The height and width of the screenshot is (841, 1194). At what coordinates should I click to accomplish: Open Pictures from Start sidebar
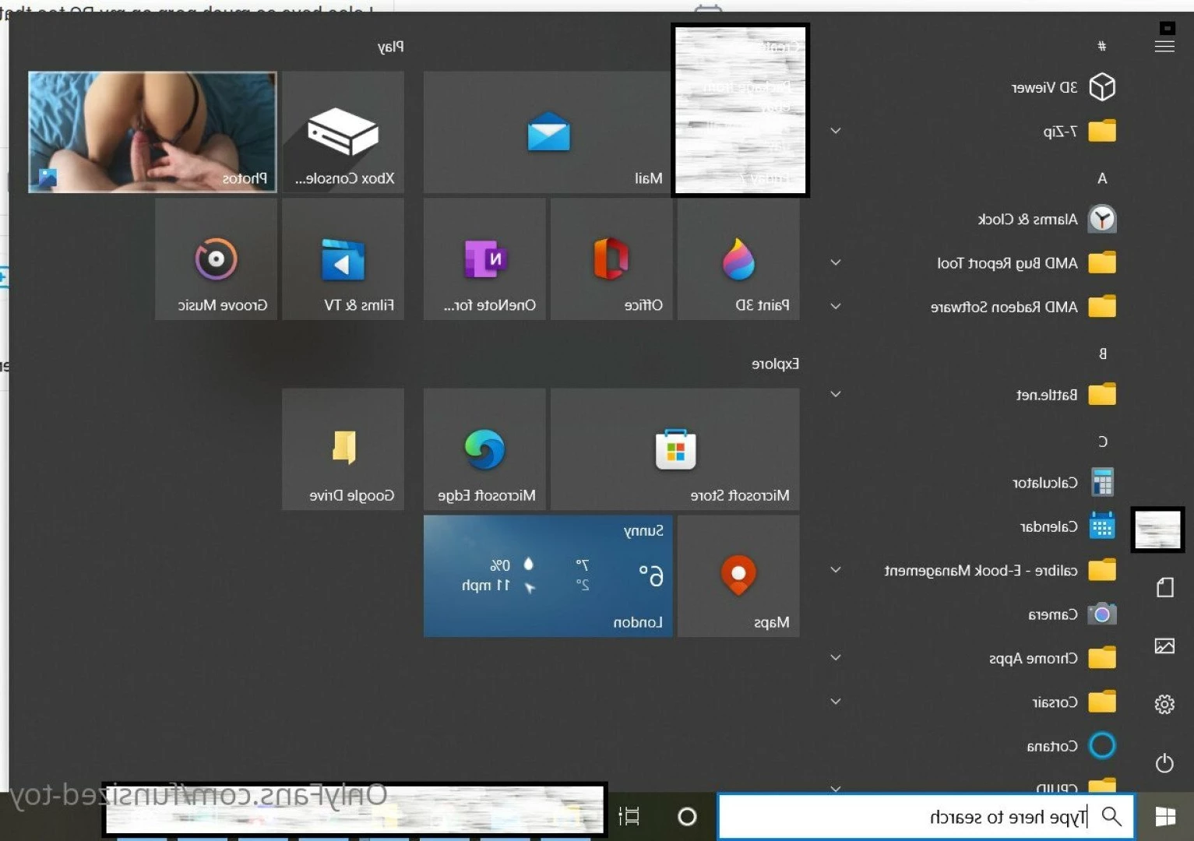coord(1164,646)
